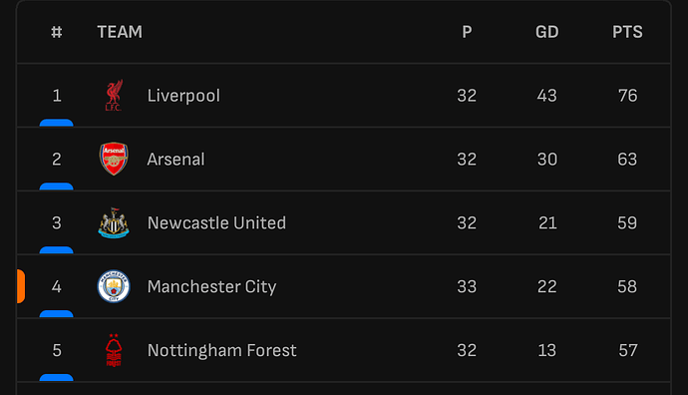Open the Arsenal team name link
This screenshot has width=688, height=395.
(175, 160)
